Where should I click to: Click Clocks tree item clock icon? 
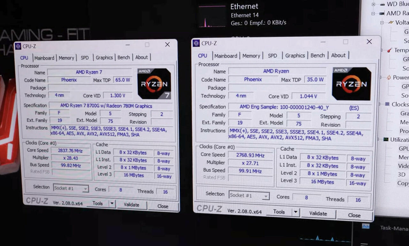(387, 104)
